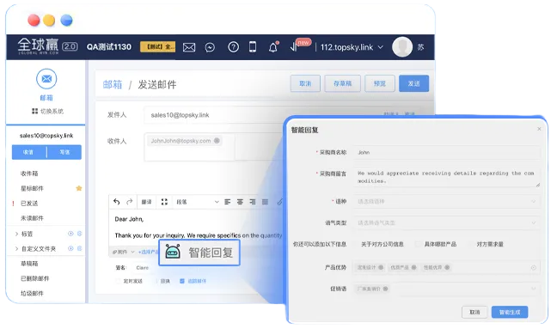Open the chat messenger icon in header

pyautogui.click(x=210, y=47)
